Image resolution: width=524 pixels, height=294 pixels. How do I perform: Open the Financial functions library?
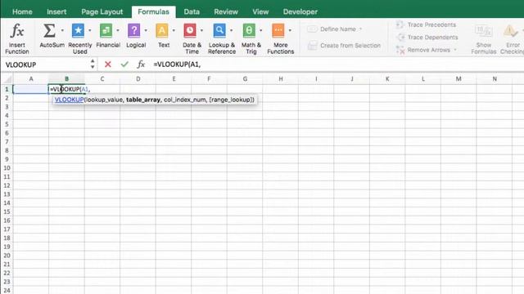107,35
